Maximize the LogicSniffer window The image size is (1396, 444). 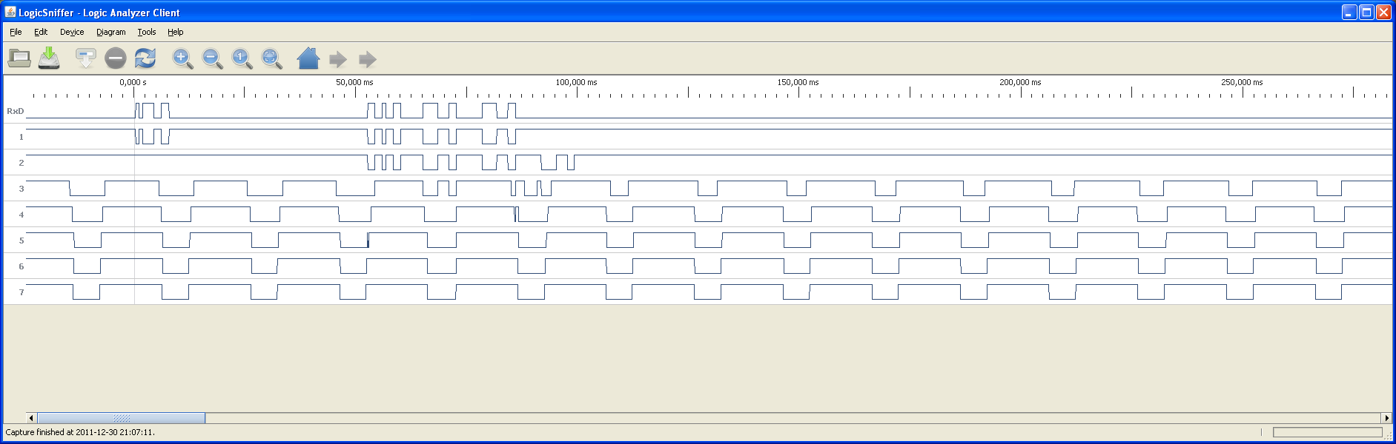click(1366, 12)
